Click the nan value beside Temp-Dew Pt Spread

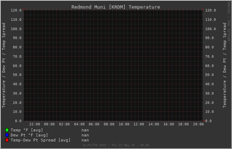(85, 140)
